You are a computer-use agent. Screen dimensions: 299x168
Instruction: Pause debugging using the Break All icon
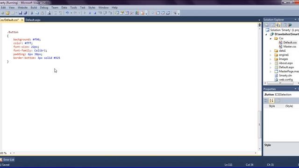[x=90, y=13]
